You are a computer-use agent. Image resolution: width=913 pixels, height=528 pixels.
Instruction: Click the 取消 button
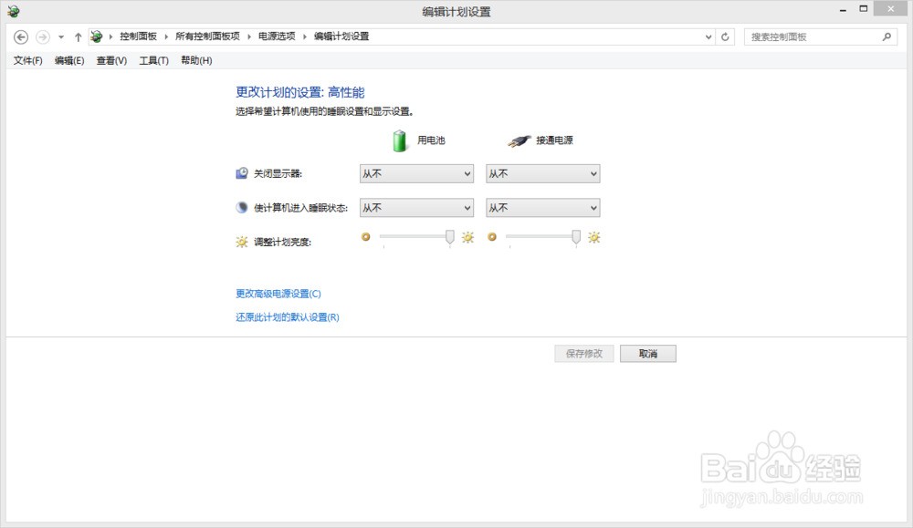click(x=648, y=354)
